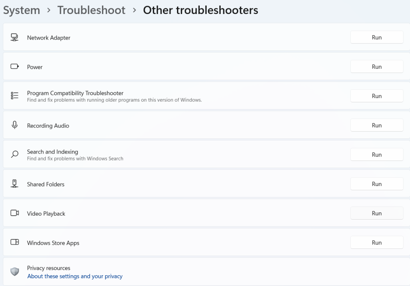This screenshot has height=286, width=410.
Task: Open About these settings and your privacy
Action: click(75, 276)
